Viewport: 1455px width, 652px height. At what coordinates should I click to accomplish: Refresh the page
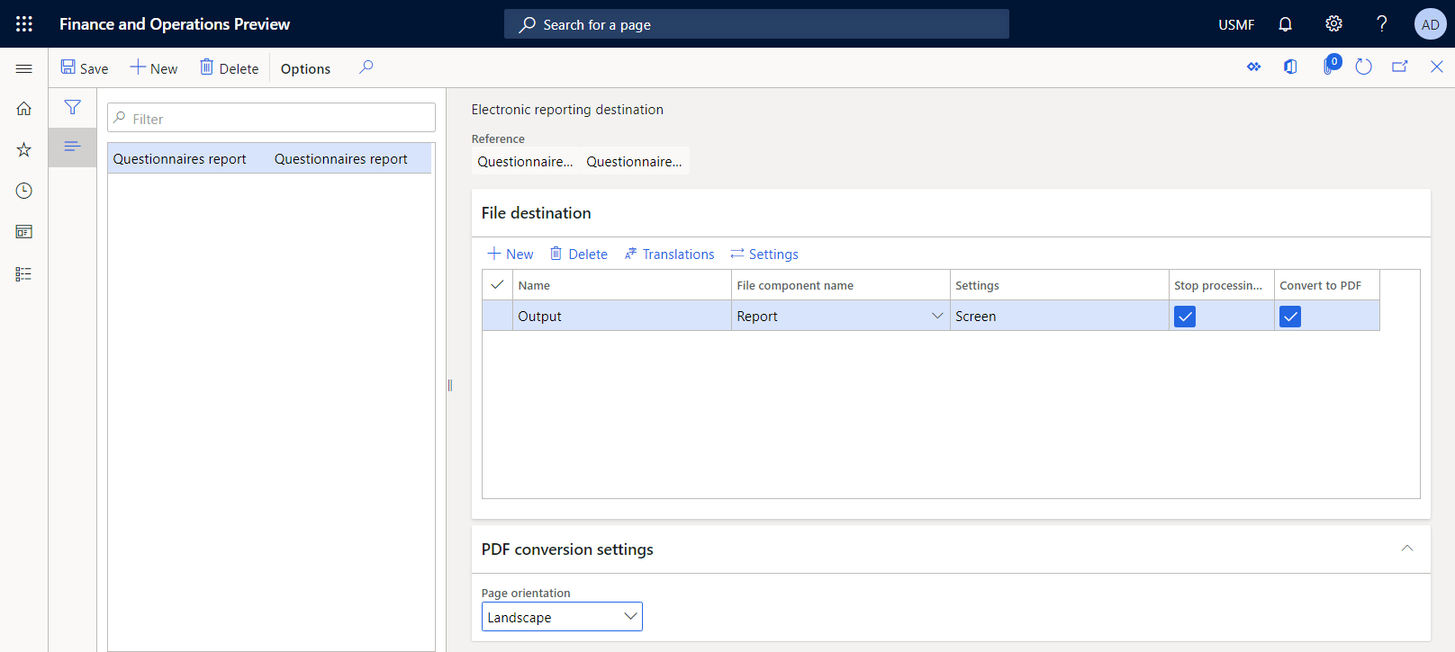click(1363, 67)
